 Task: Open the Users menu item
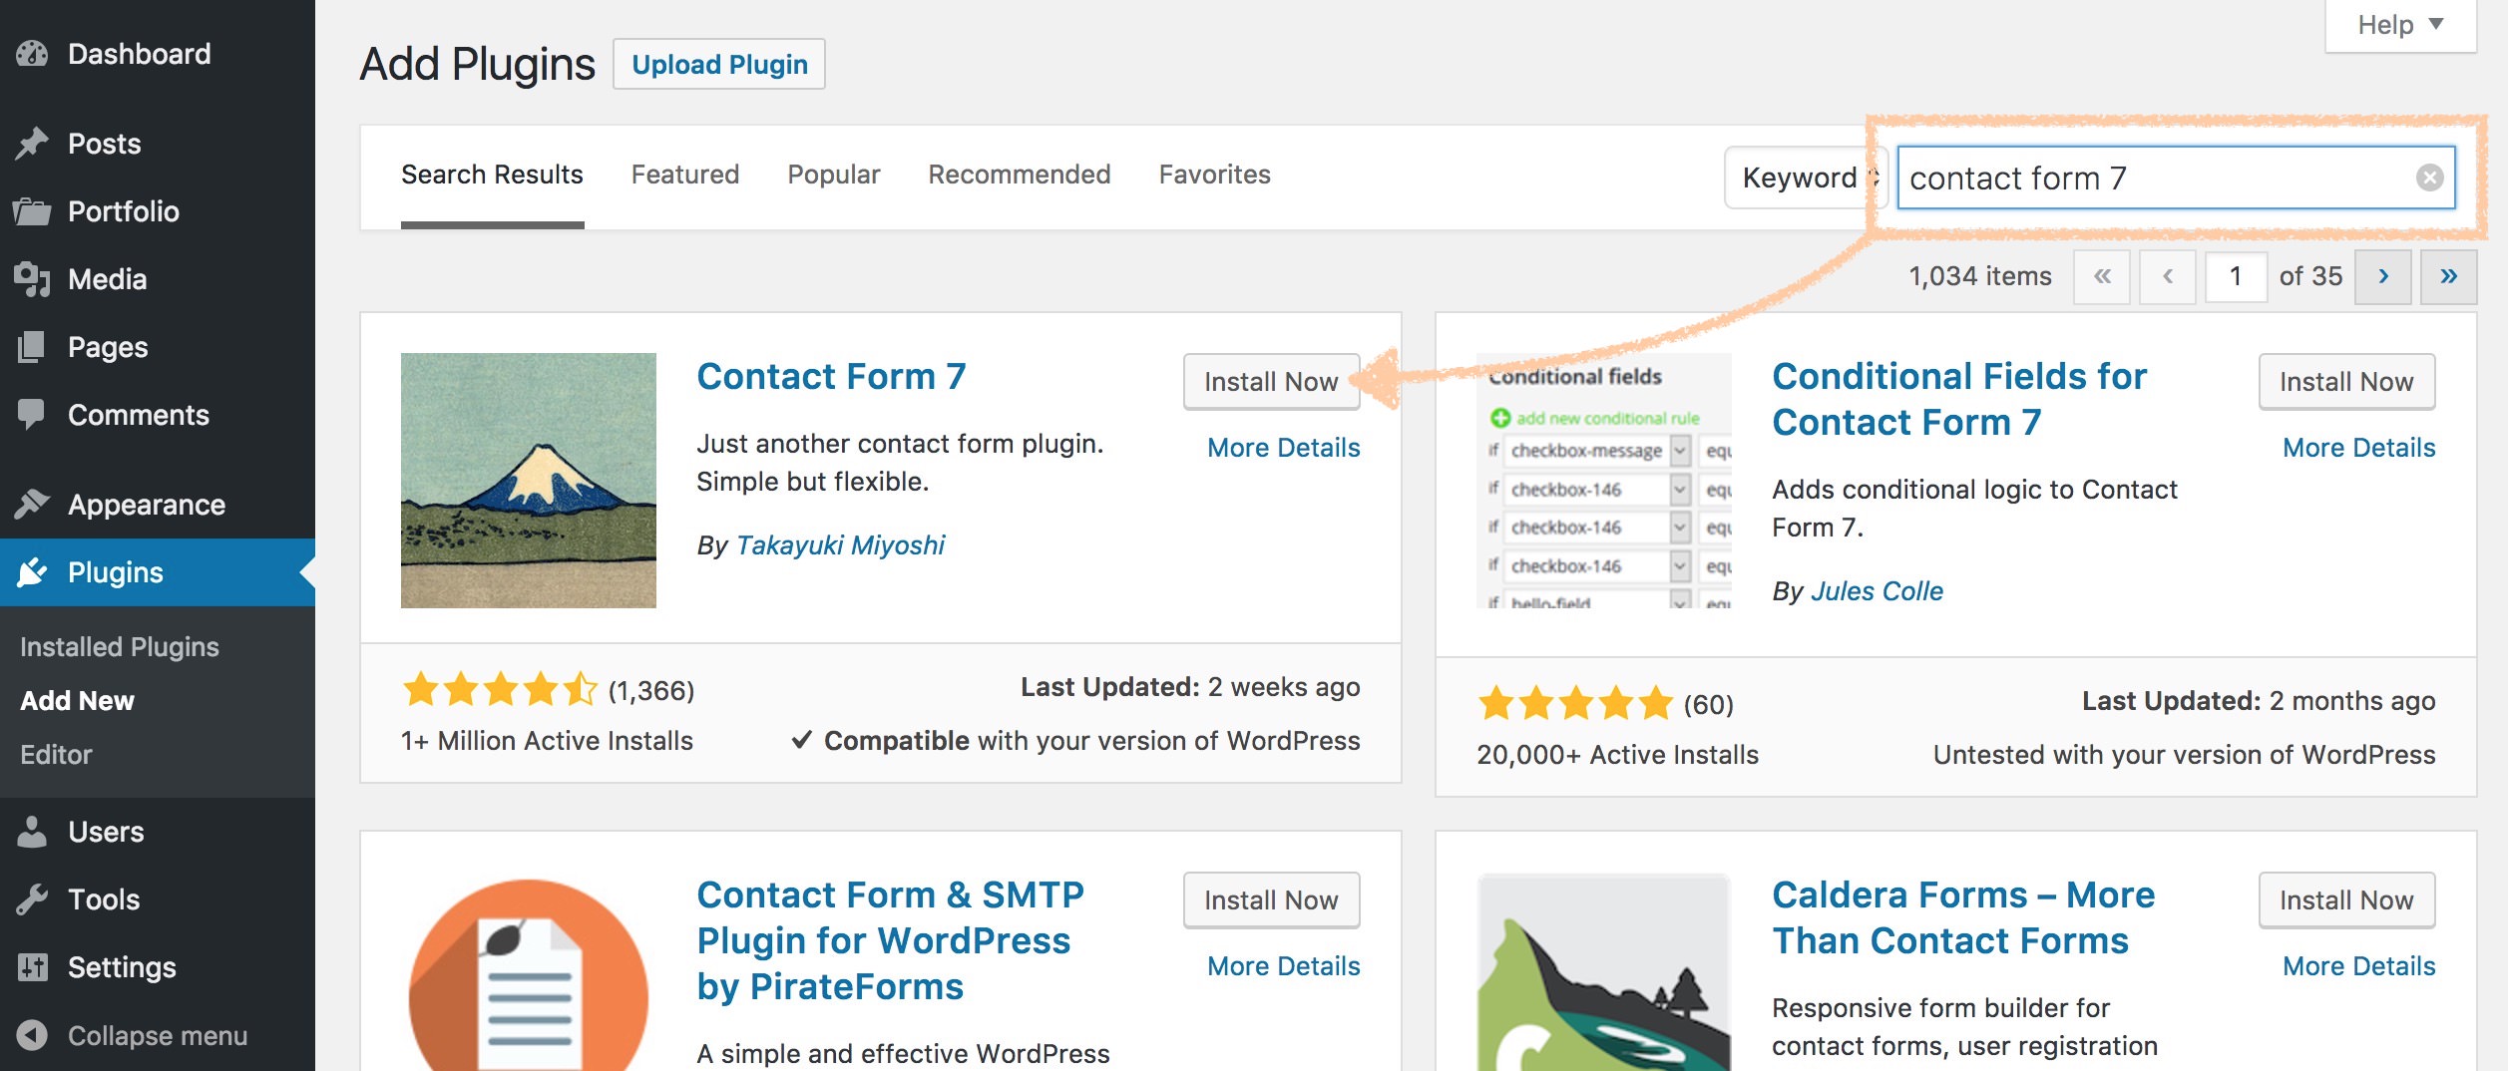[x=158, y=832]
